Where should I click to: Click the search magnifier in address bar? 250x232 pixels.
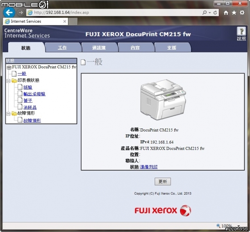[x=204, y=12]
